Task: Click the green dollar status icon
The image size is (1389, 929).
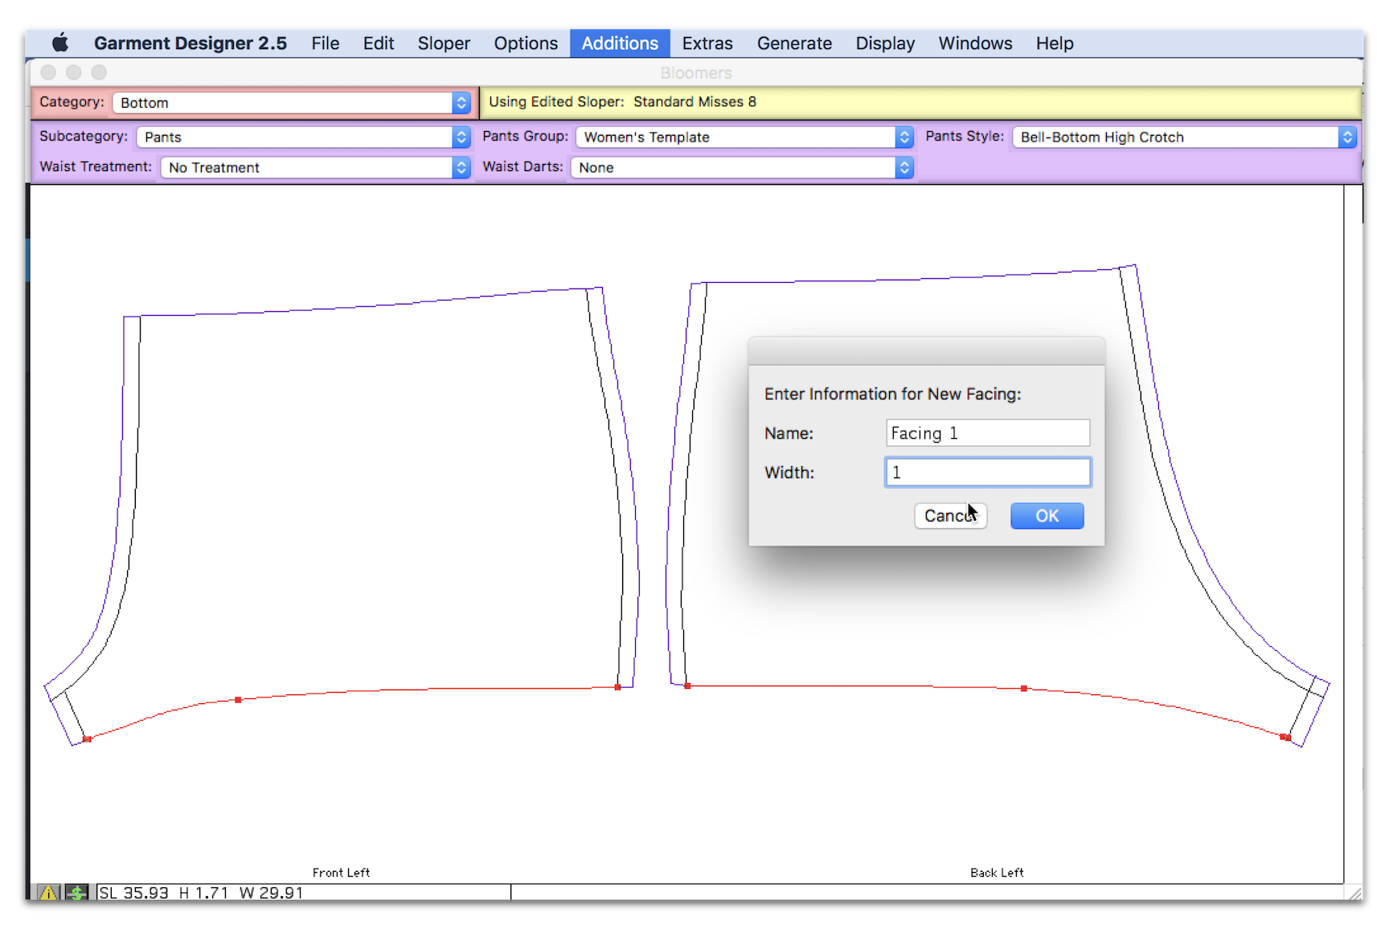Action: (x=76, y=892)
